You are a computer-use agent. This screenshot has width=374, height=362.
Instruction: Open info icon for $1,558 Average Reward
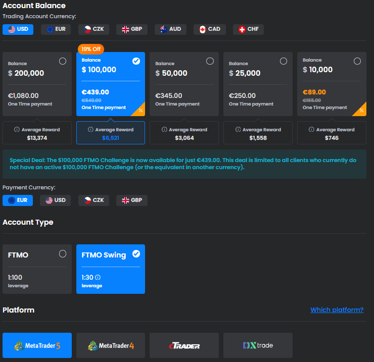pos(238,129)
